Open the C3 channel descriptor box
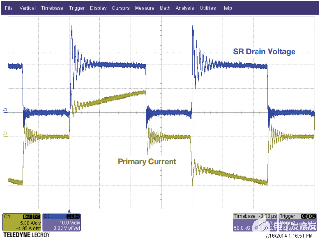This screenshot has height=238, width=319. click(x=62, y=221)
